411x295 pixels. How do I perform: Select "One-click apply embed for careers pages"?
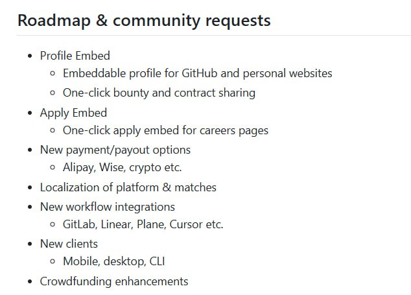click(165, 130)
